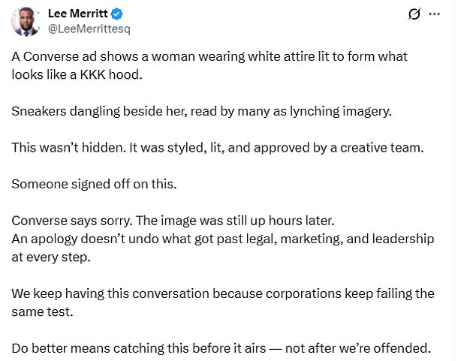Click the line beginning 'A Converse ad shows'

(209, 57)
